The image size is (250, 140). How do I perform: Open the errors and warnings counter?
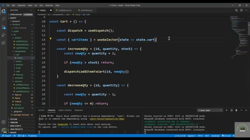pos(22,136)
